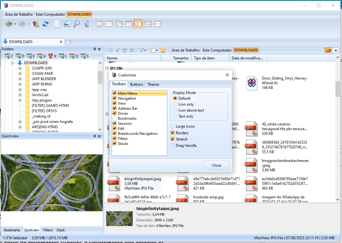Image resolution: width=342 pixels, height=243 pixels.
Task: Expand the !APP BLENDER folder tree node
Action: point(20,79)
